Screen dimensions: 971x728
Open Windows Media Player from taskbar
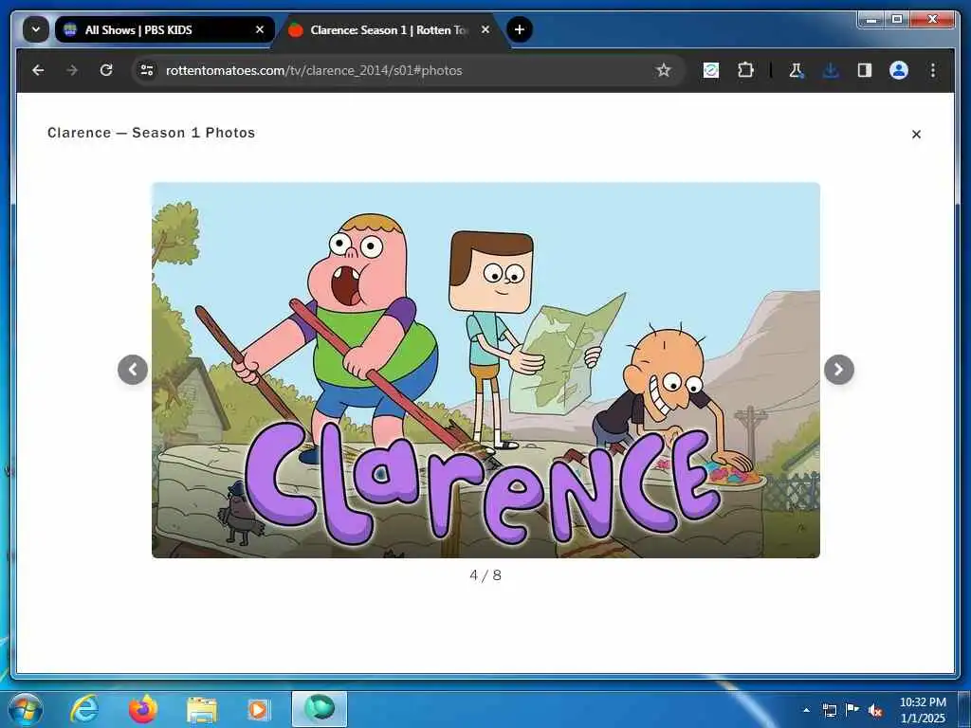pyautogui.click(x=258, y=710)
